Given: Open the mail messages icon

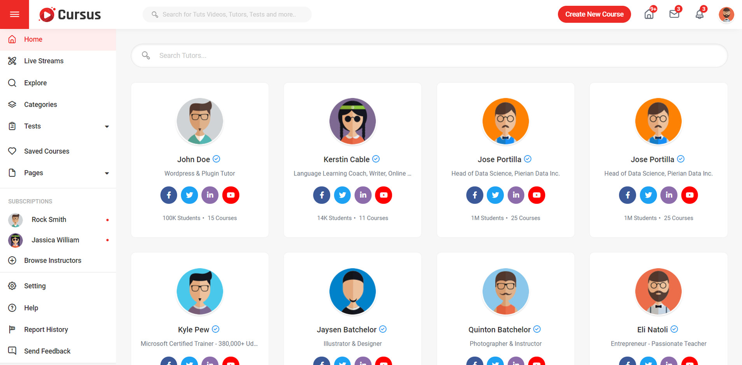Looking at the screenshot, I should (x=674, y=14).
